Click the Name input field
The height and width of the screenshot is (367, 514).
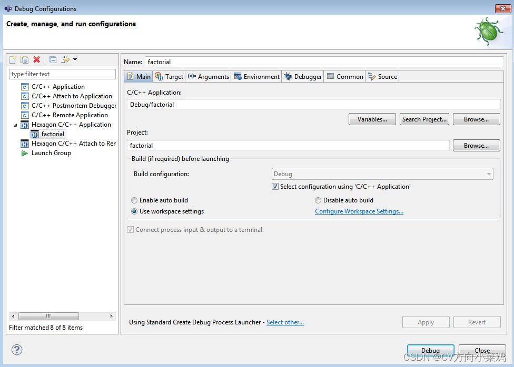[324, 62]
